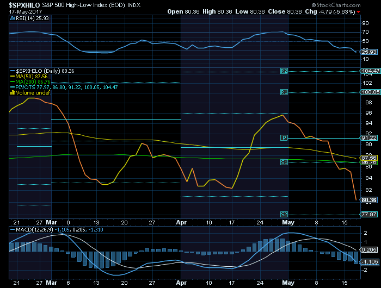The width and height of the screenshot is (381, 288).
Task: Click the 0.205 MACD signal value label
Action: pos(369,249)
